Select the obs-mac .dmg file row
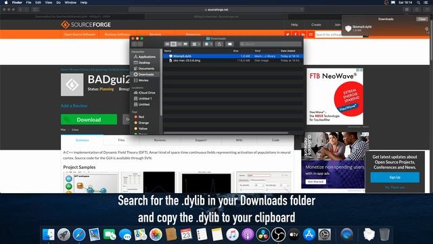Screen dimensions: 433x244 pos(233,60)
